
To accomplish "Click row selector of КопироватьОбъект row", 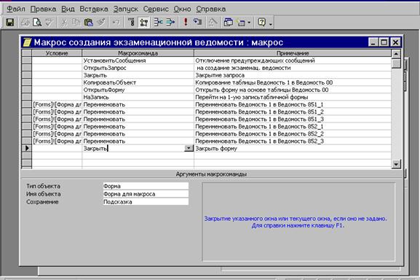I will pos(26,82).
